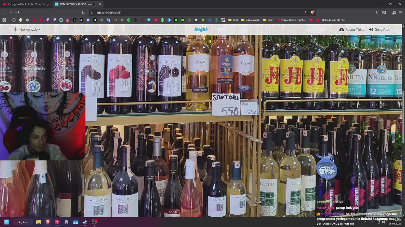Open the Windows Start menu
This screenshot has width=405, height=227.
coord(7,222)
